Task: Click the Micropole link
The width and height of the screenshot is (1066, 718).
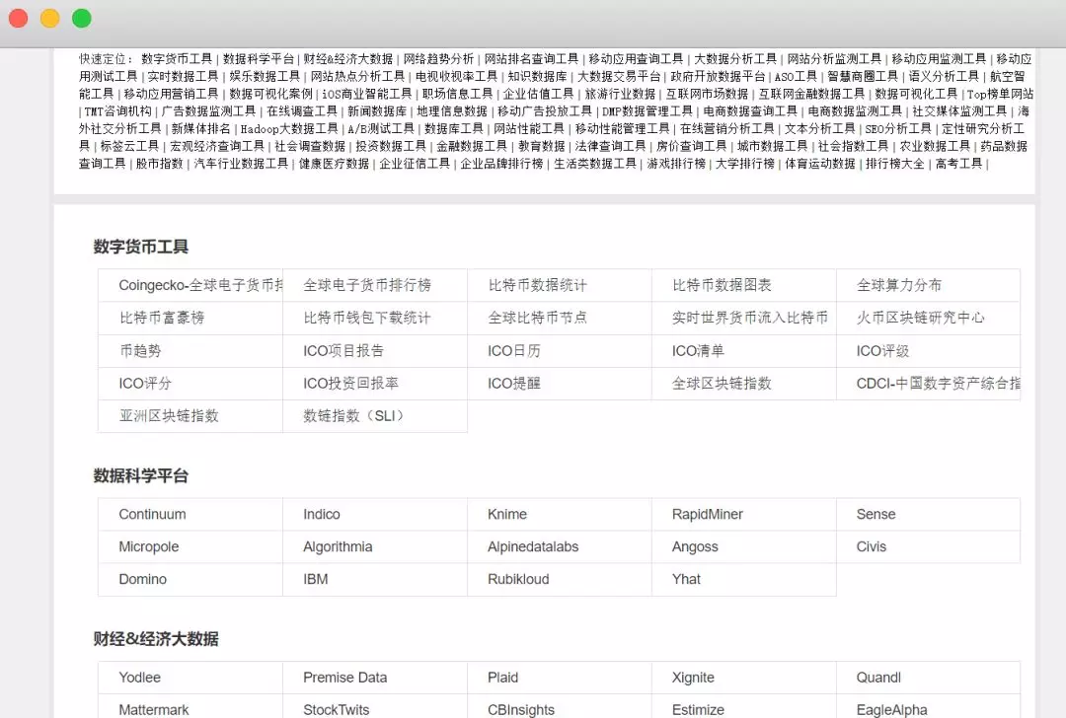Action: (x=149, y=546)
